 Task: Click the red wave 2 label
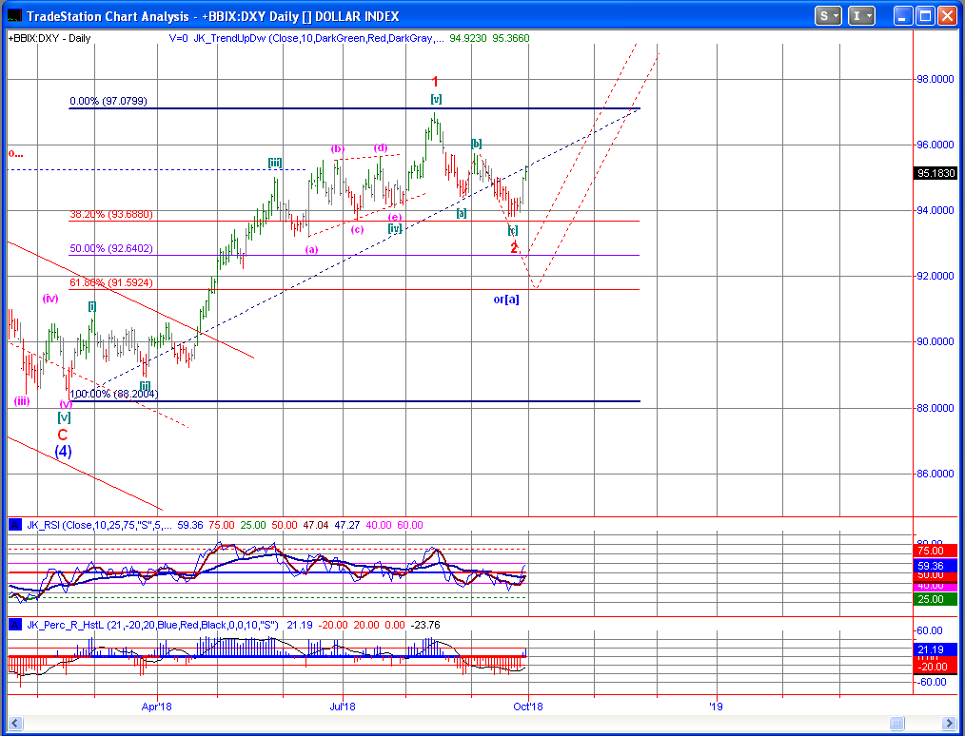514,248
